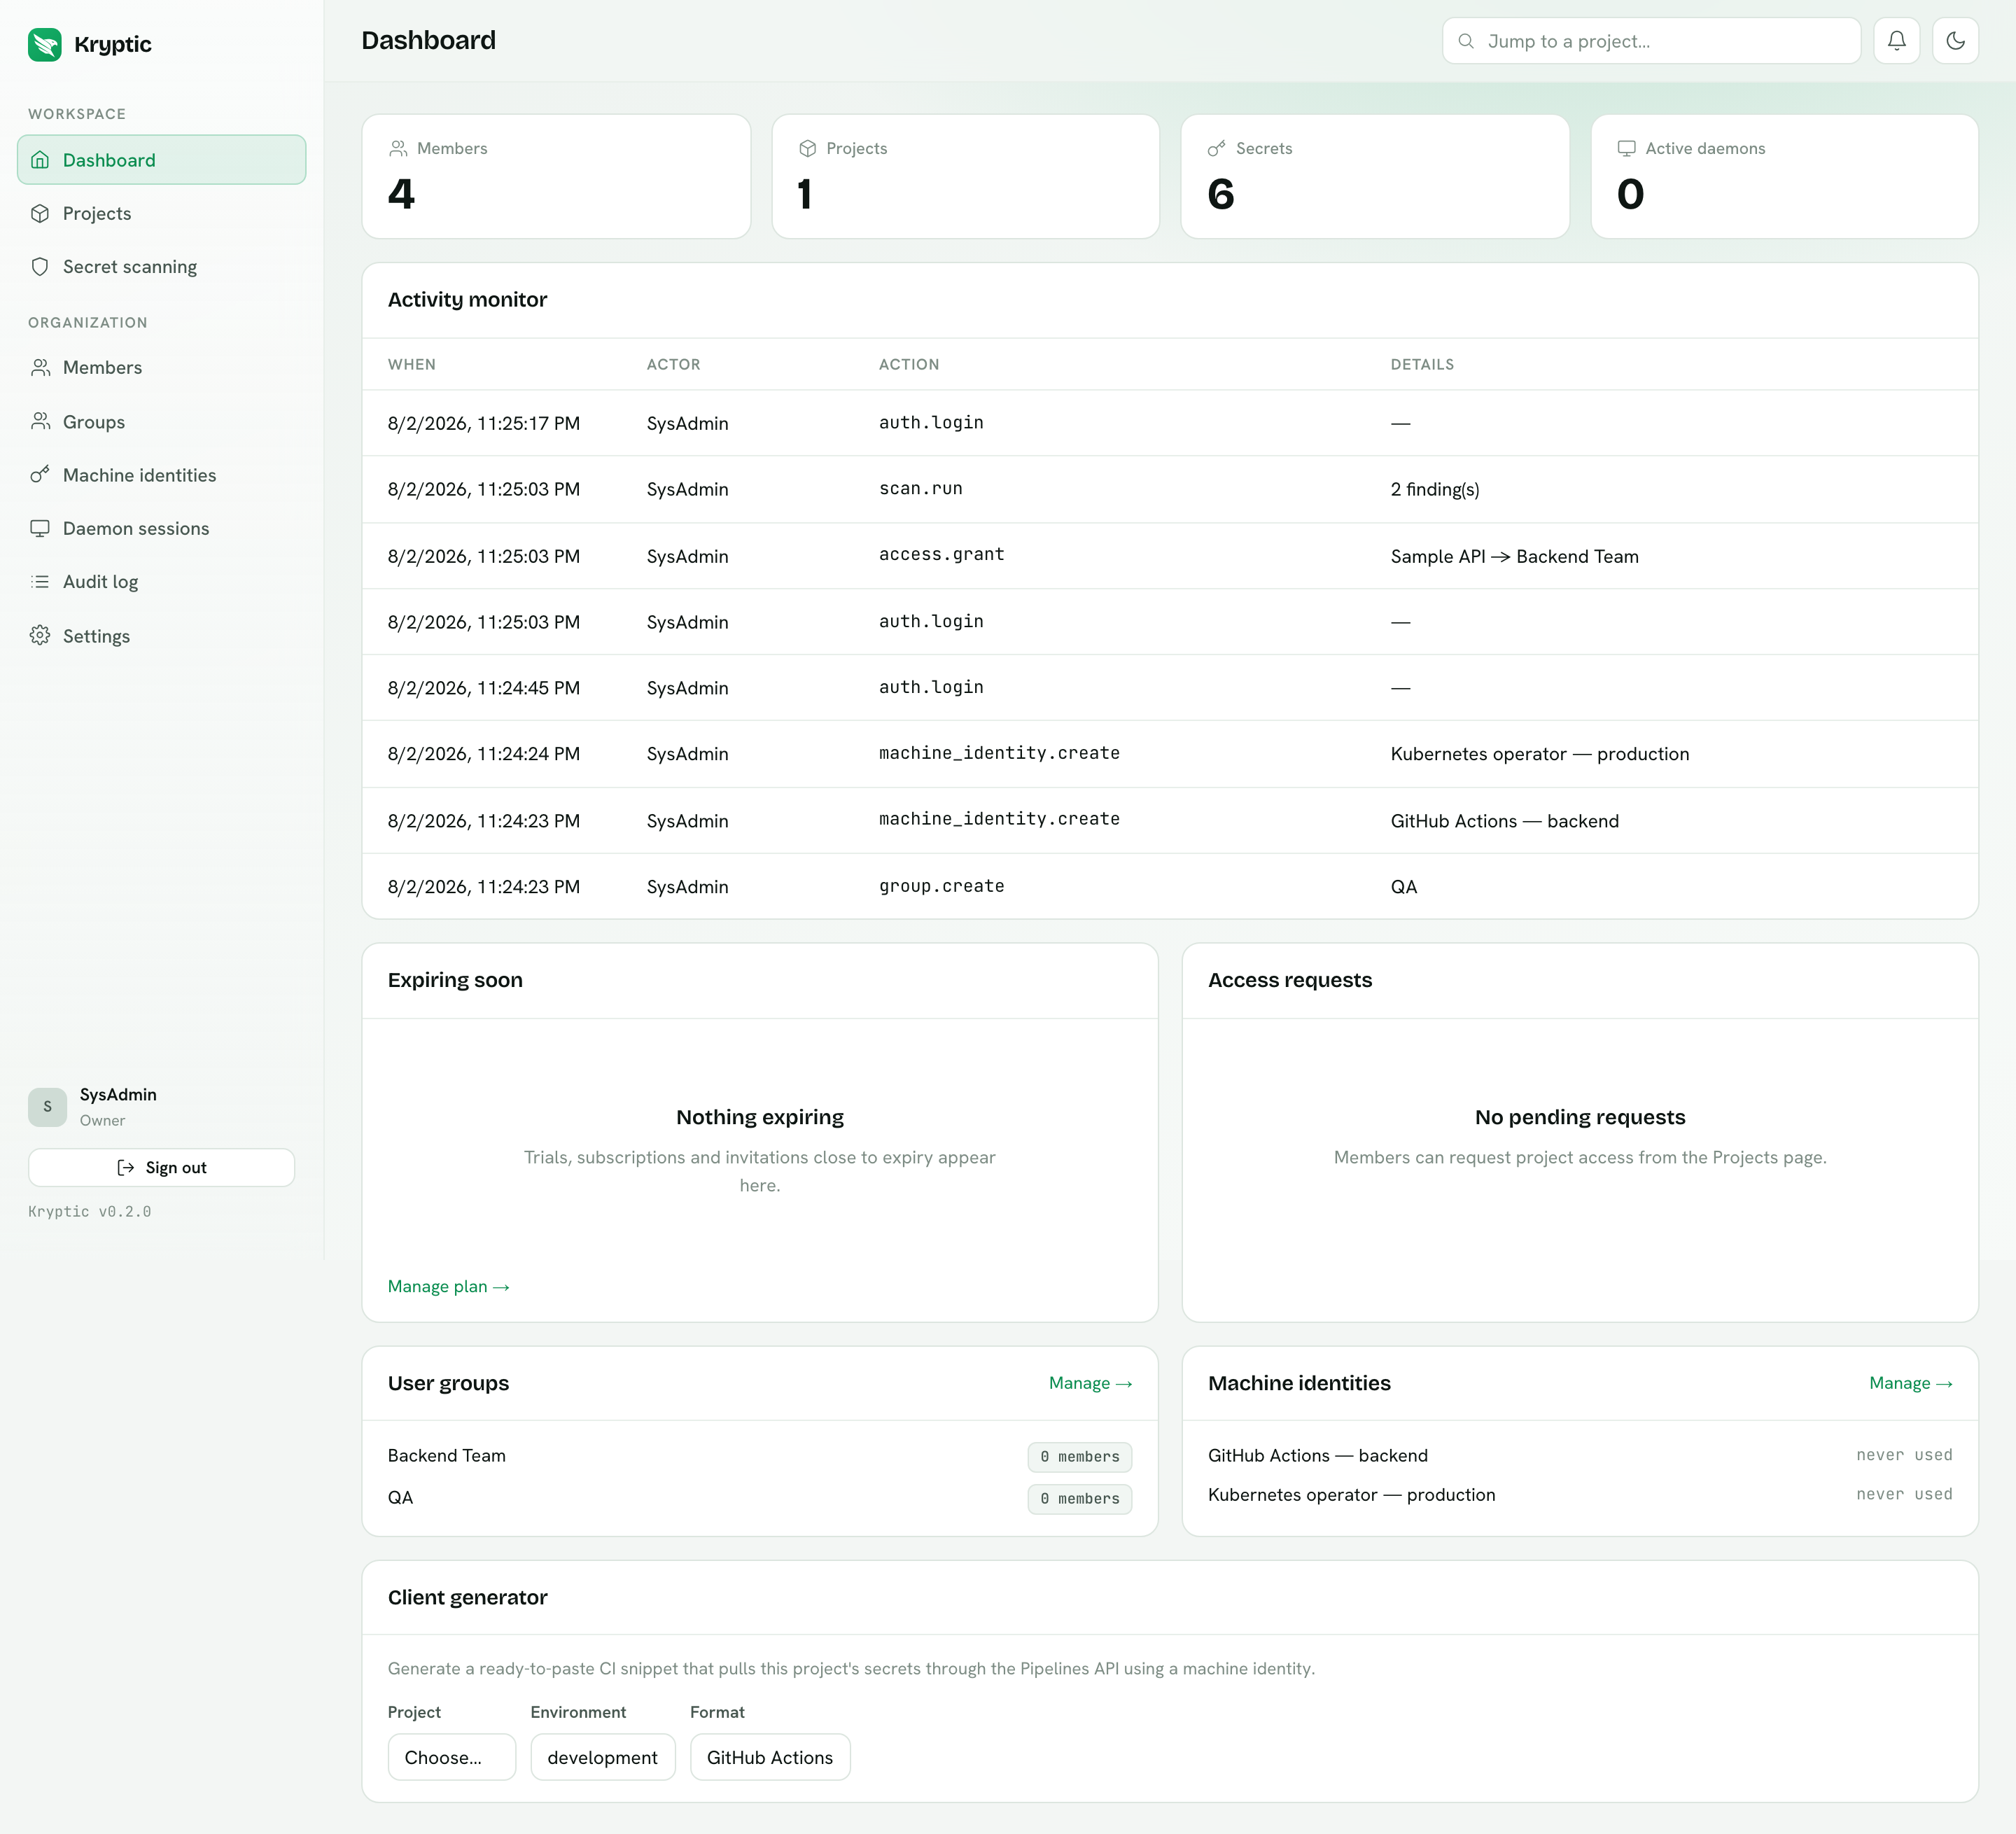Toggle dark mode with the moon icon
This screenshot has width=2016, height=1834.
click(1955, 41)
